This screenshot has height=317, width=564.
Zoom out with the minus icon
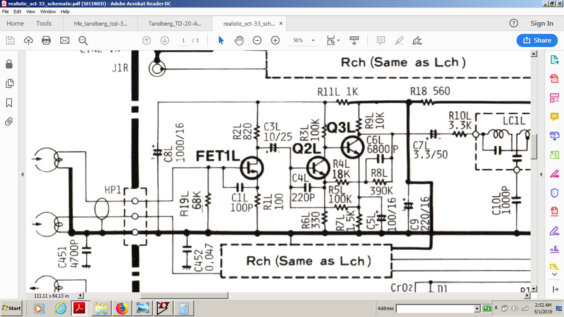pos(257,40)
